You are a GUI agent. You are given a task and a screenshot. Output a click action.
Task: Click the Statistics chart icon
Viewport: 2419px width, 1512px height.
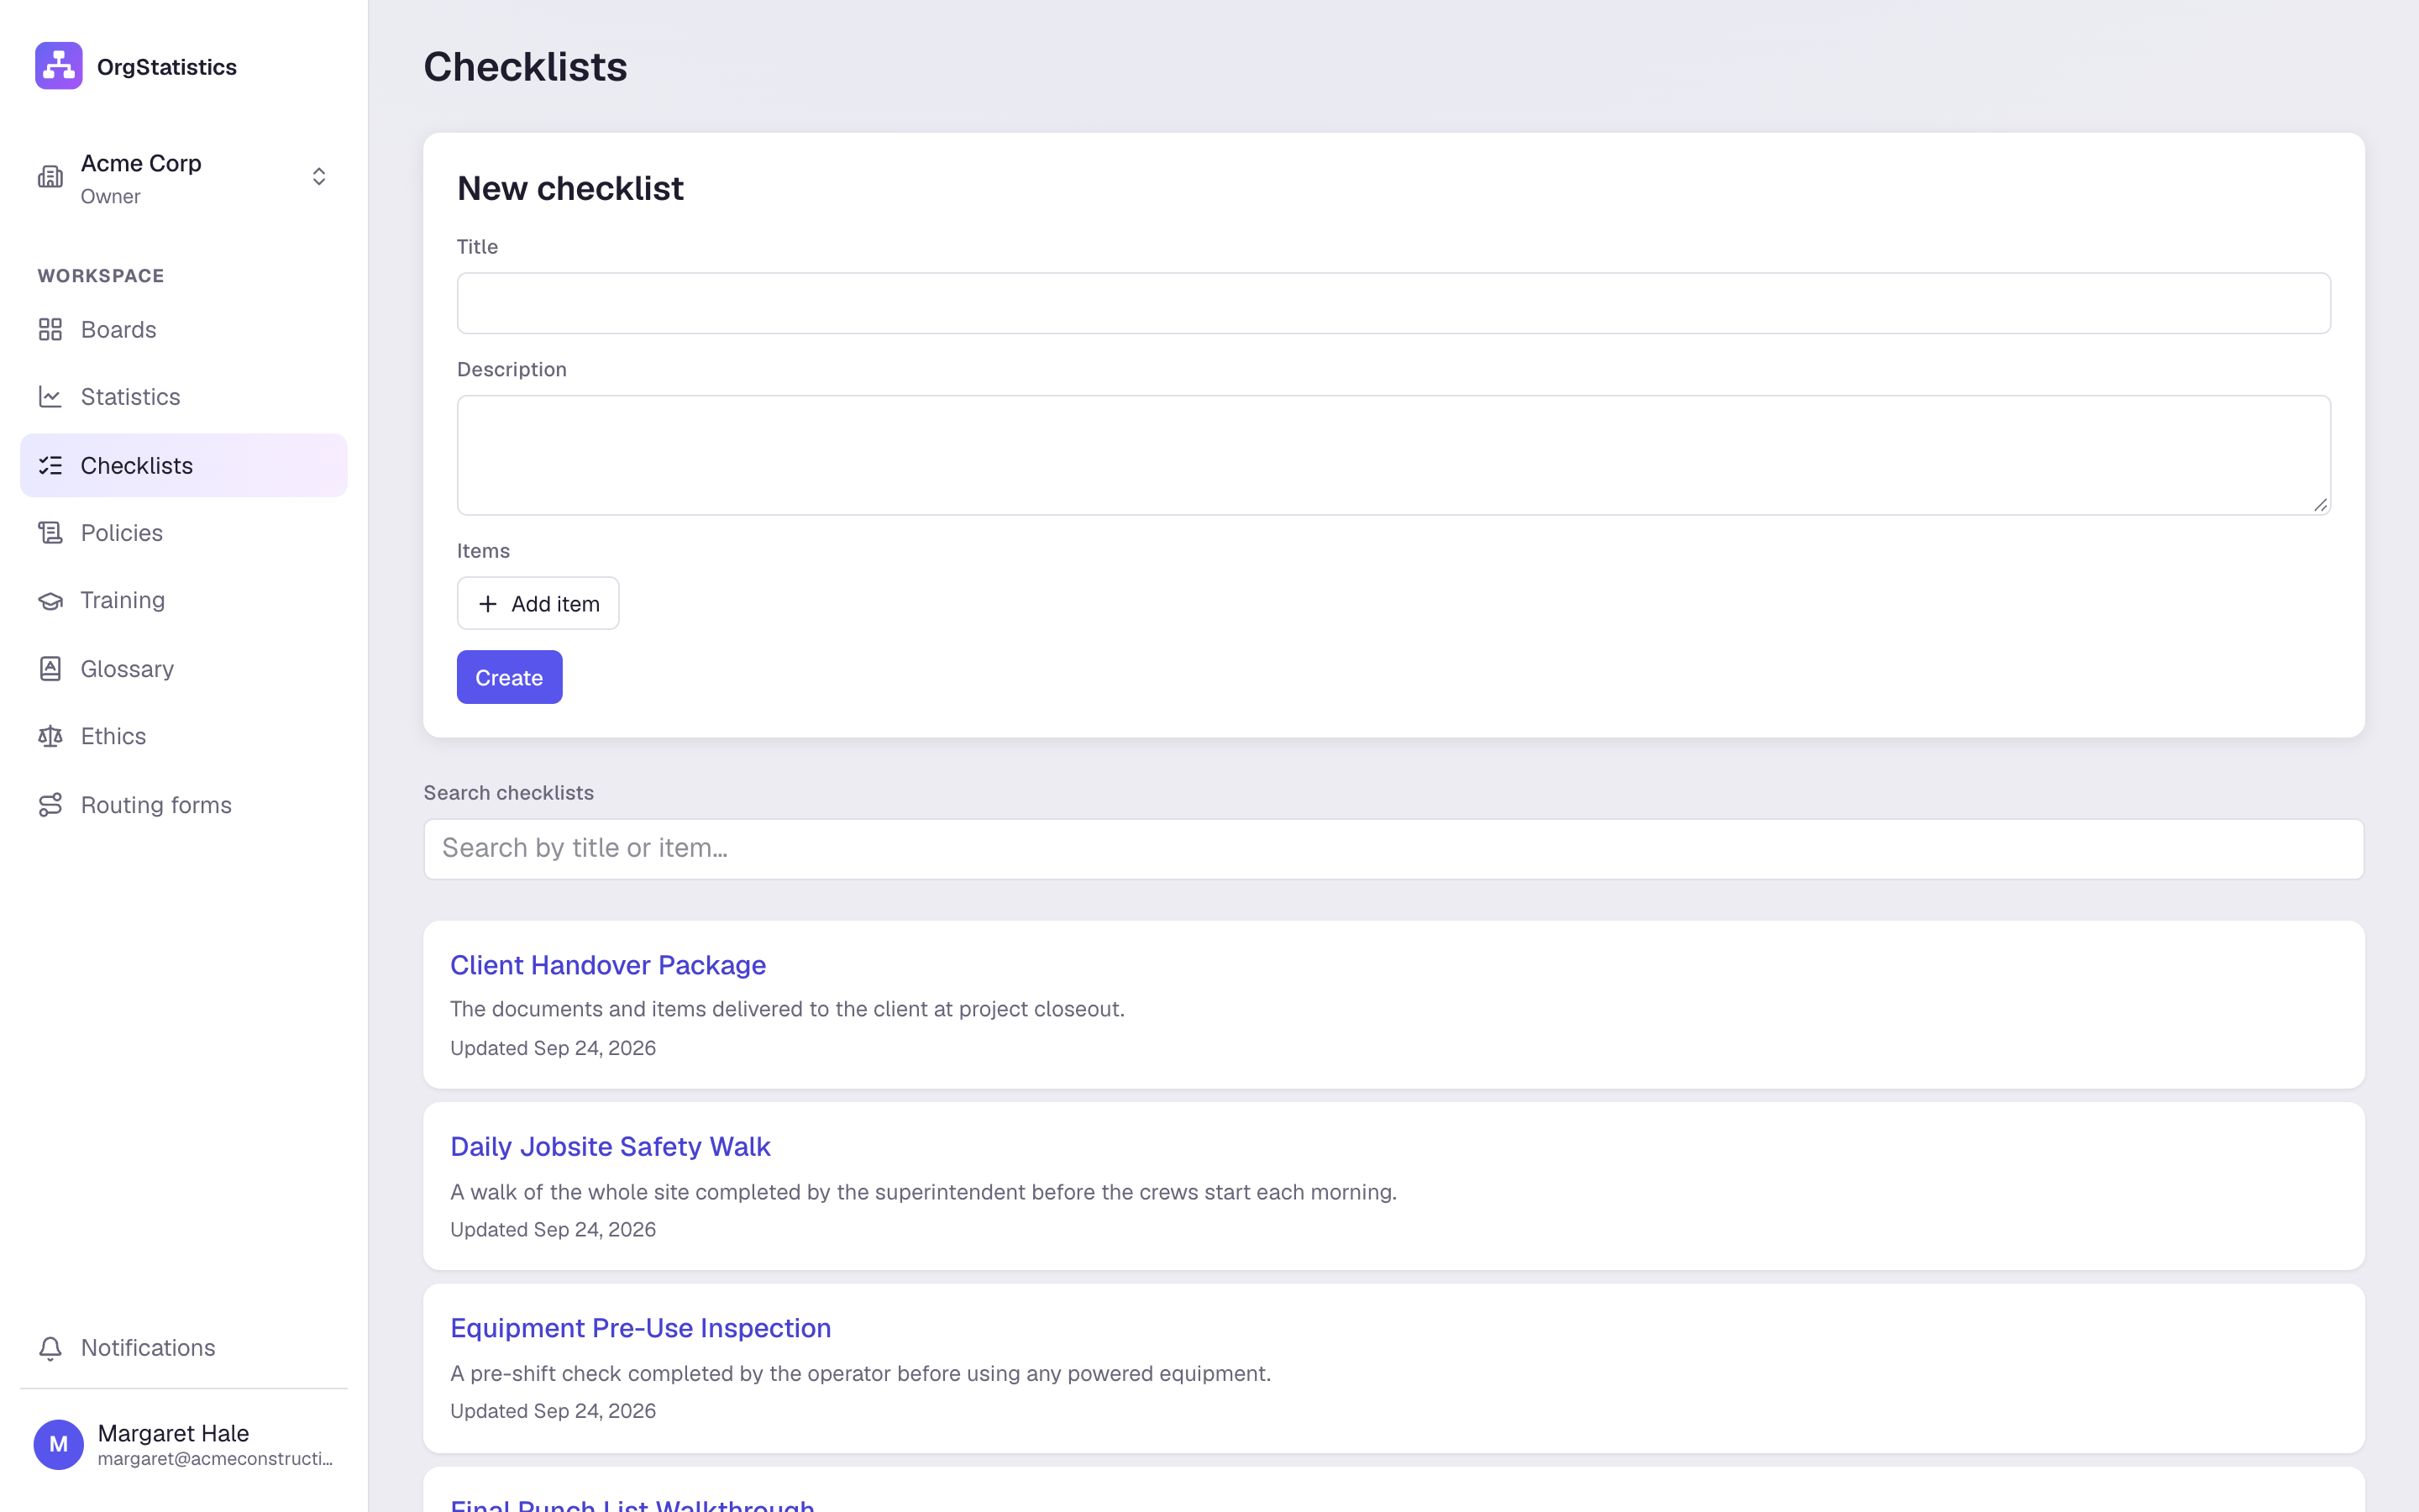pos(50,396)
